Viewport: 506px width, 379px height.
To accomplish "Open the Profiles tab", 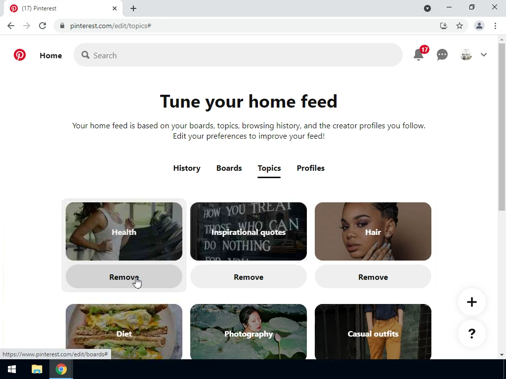I will point(311,168).
